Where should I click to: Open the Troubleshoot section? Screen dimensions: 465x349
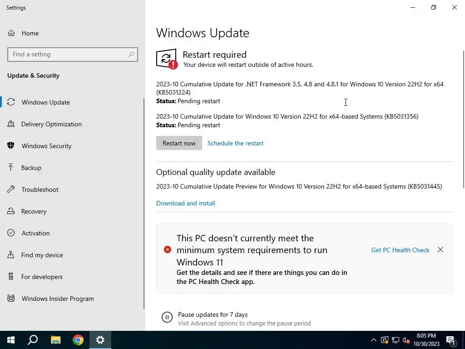72,189
